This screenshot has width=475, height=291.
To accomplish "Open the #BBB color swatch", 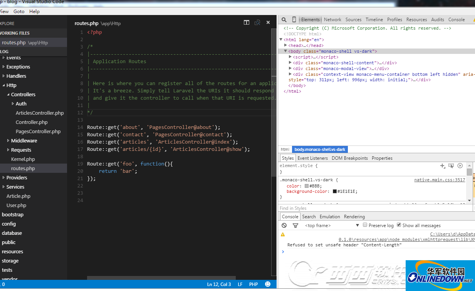I will [x=307, y=186].
